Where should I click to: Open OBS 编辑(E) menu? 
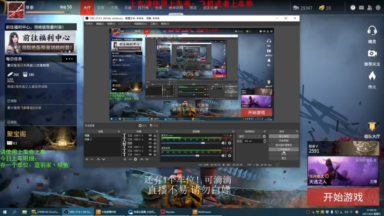pos(100,24)
